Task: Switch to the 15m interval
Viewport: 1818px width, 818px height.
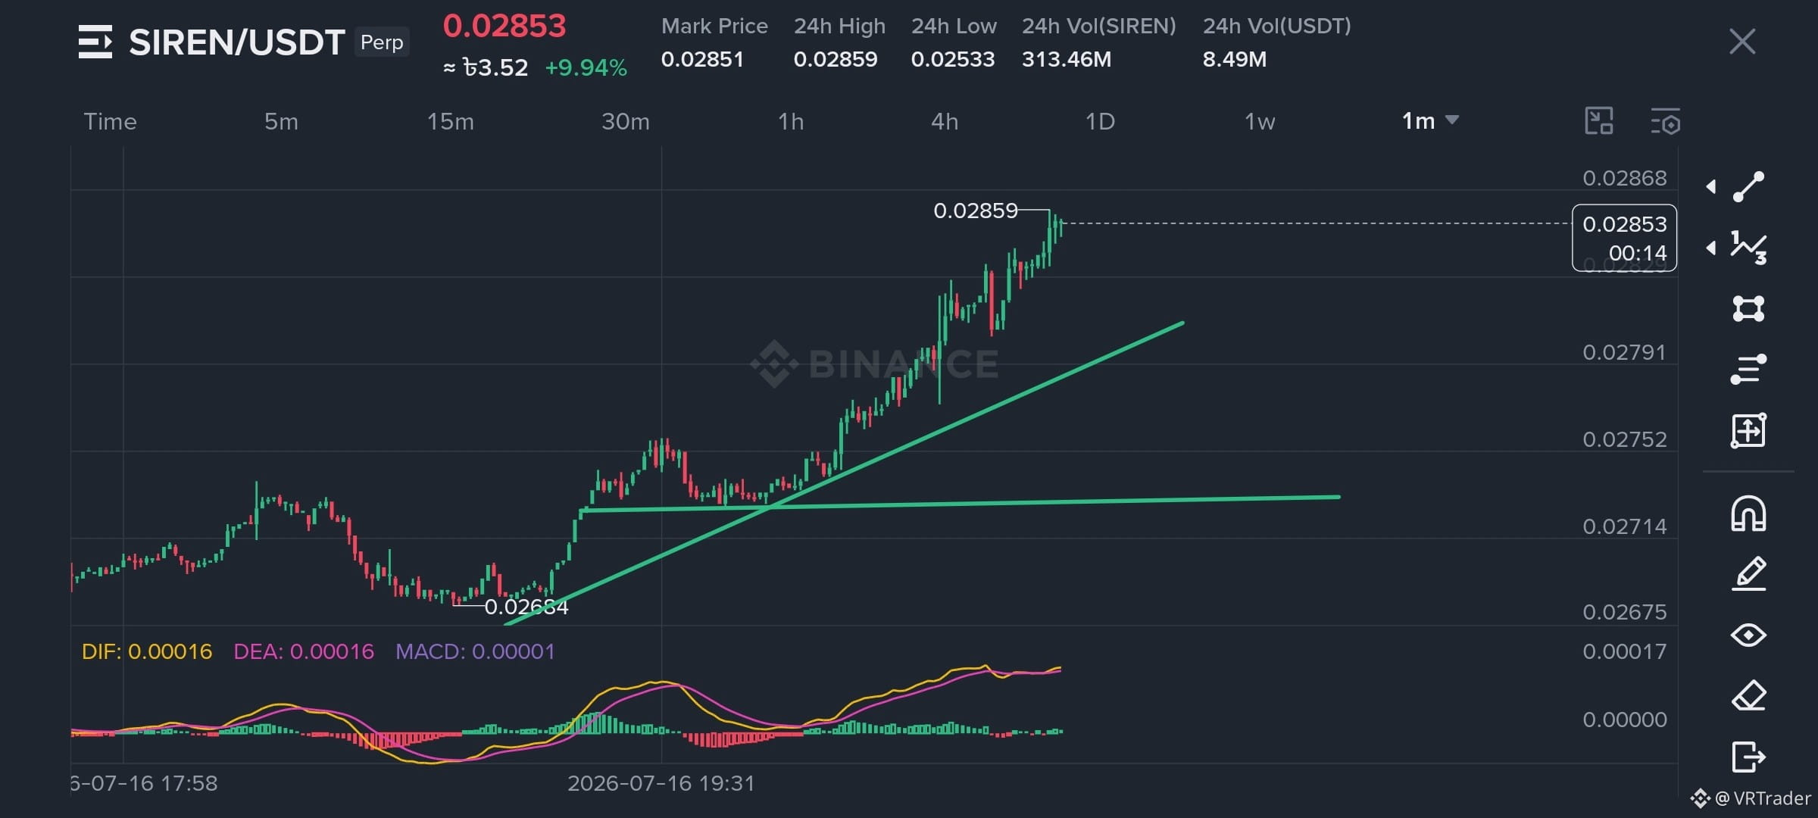Action: (450, 121)
